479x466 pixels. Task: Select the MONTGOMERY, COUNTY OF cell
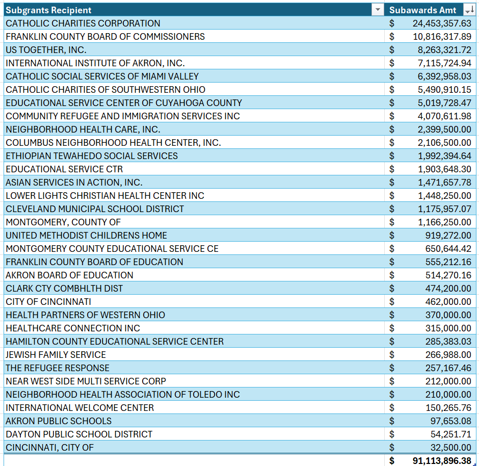194,222
